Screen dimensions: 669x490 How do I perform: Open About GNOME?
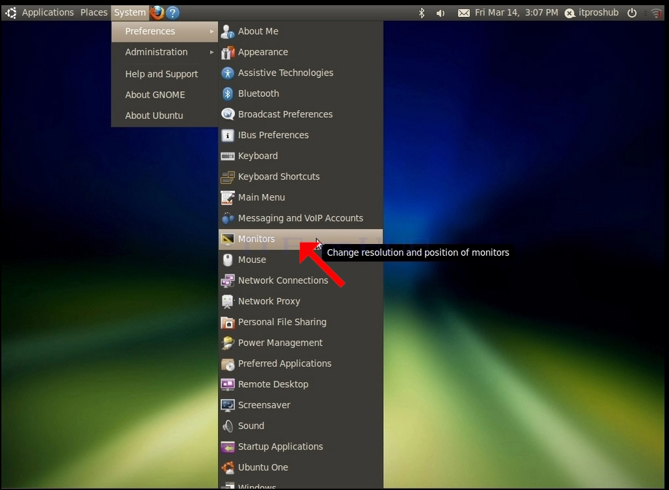tap(165, 94)
